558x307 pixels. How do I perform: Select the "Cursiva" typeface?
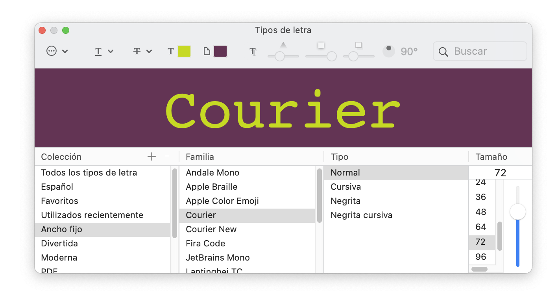396,187
